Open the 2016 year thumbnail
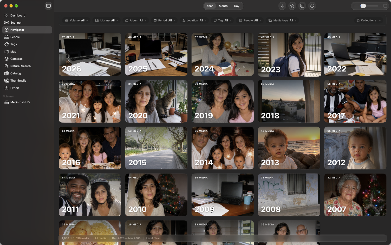 (90, 148)
